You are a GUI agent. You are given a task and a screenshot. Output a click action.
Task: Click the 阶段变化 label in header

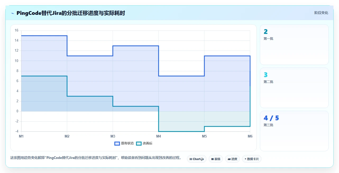click(321, 13)
